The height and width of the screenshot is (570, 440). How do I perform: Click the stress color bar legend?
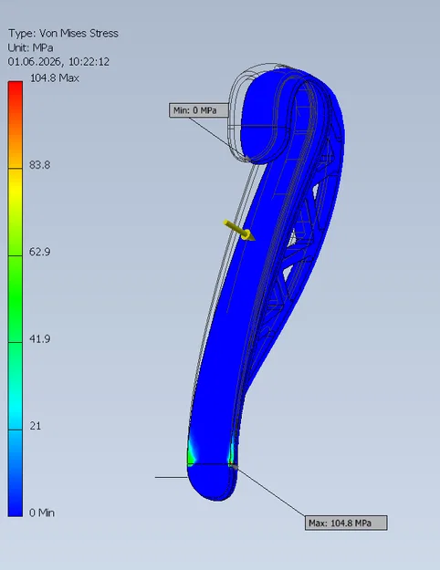click(16, 299)
